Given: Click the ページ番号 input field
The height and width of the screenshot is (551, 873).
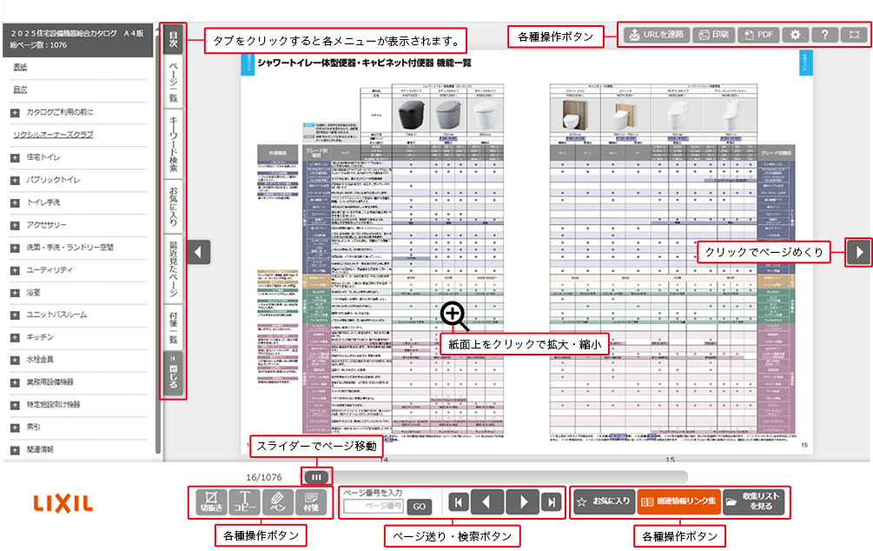Looking at the screenshot, I should tap(374, 506).
